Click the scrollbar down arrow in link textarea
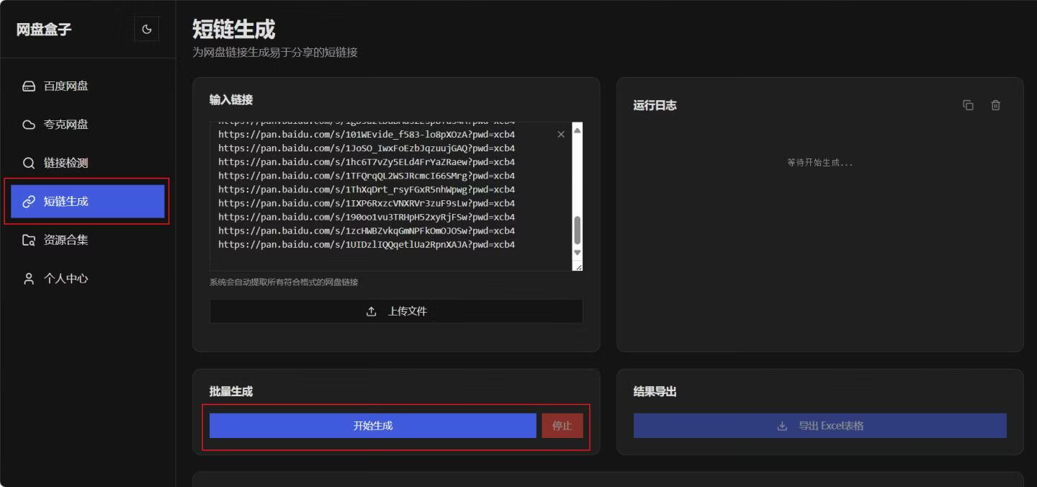 [x=577, y=253]
